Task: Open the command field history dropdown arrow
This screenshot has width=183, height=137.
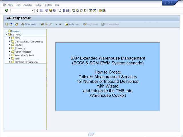Action: coord(33,11)
